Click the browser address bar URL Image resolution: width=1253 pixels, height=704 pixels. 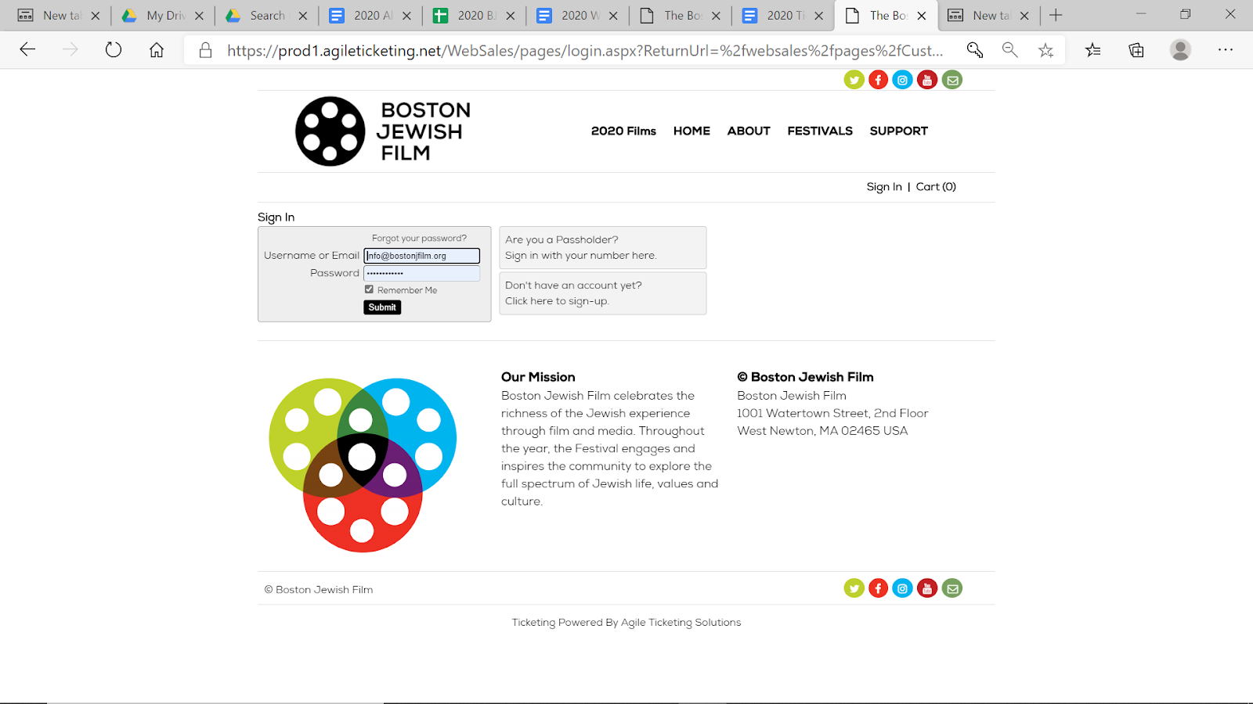(585, 51)
